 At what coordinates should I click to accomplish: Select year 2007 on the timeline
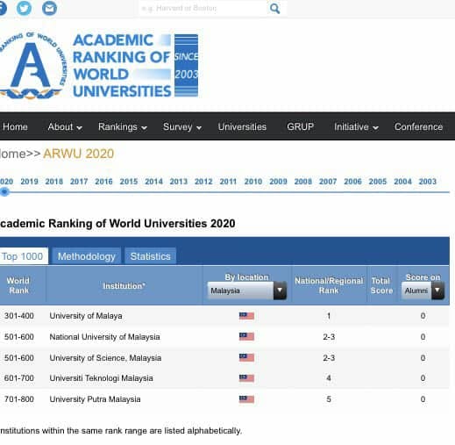tap(328, 182)
